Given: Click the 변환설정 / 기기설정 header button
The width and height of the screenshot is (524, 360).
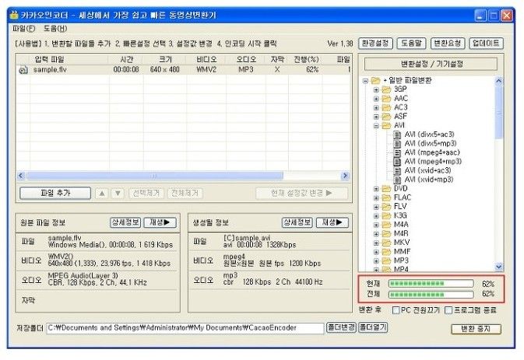Looking at the screenshot, I should 431,64.
